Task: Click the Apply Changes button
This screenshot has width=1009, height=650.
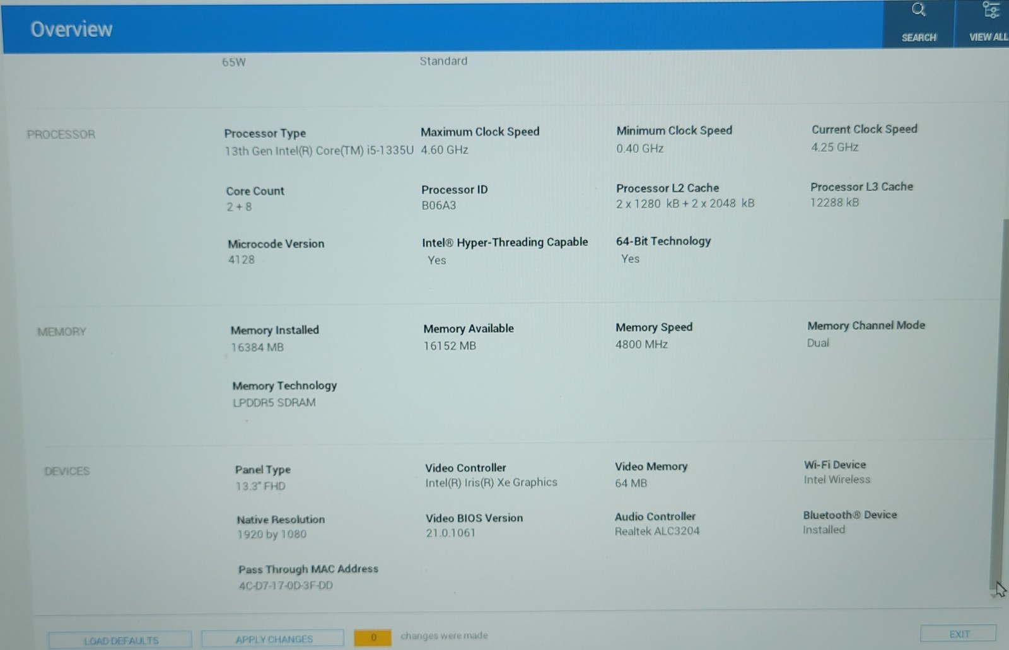Action: [x=273, y=639]
